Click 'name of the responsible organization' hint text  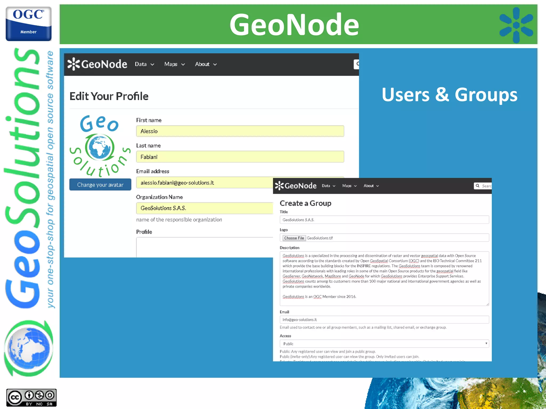(179, 220)
